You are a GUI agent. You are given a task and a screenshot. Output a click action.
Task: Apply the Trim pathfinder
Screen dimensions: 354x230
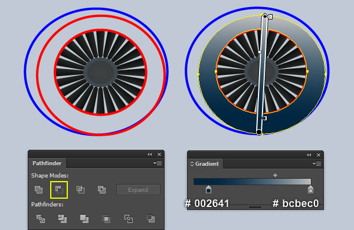63,219
